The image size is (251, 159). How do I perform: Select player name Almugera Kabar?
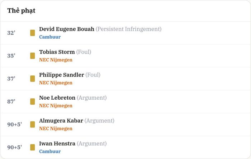pyautogui.click(x=61, y=121)
